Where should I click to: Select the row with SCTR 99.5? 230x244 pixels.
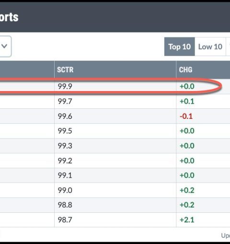[115, 131]
